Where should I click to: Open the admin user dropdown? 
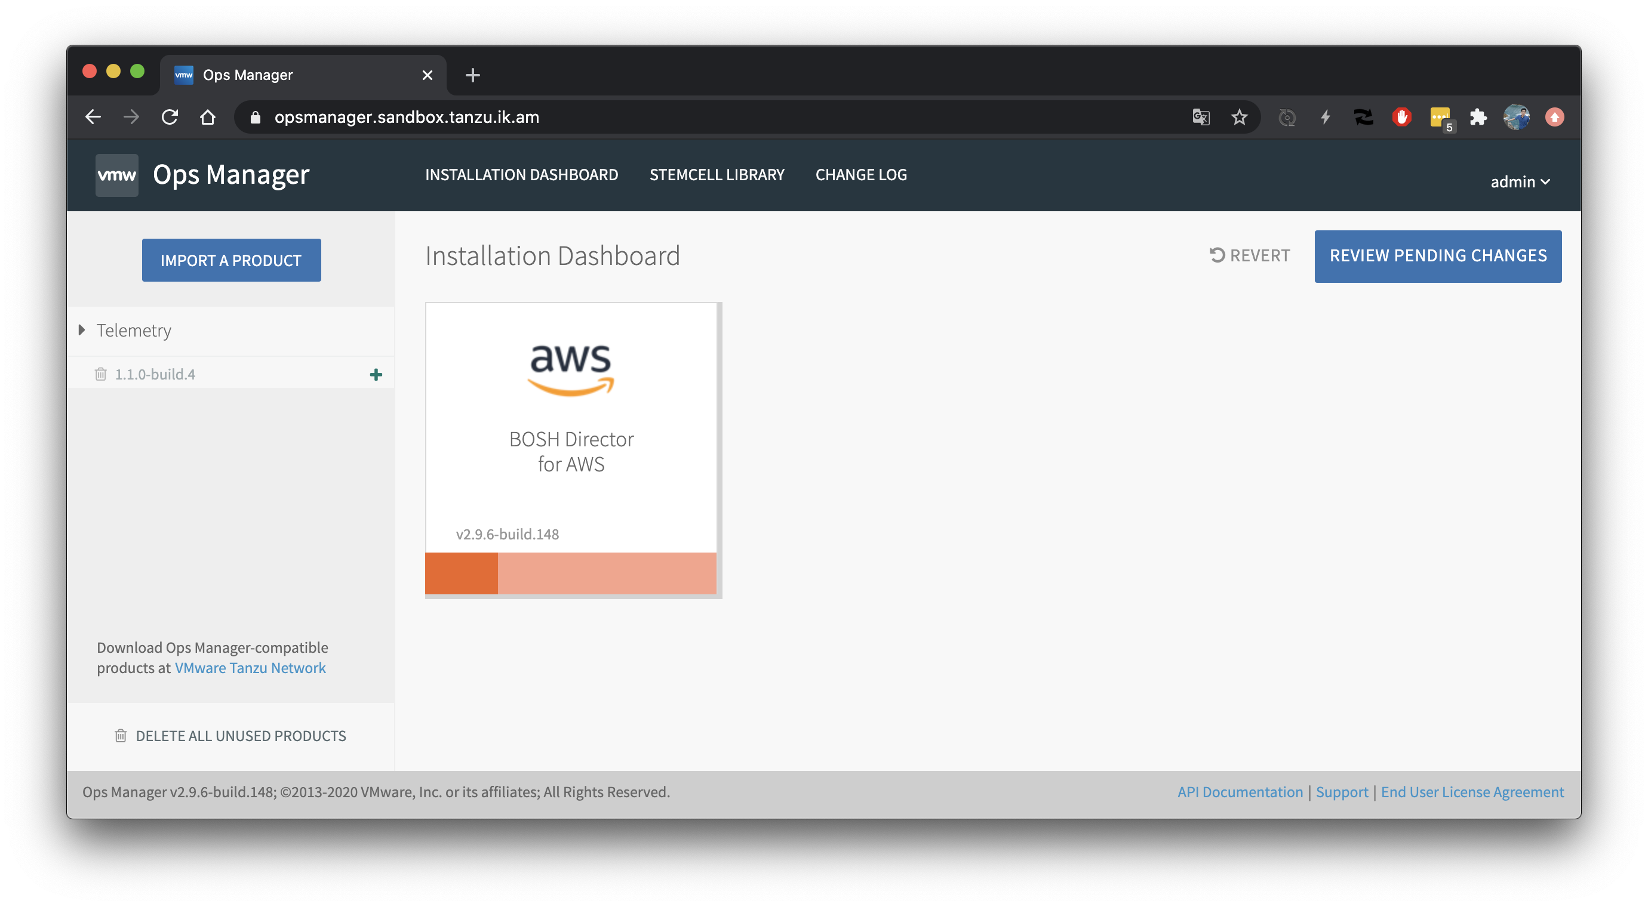pyautogui.click(x=1520, y=182)
